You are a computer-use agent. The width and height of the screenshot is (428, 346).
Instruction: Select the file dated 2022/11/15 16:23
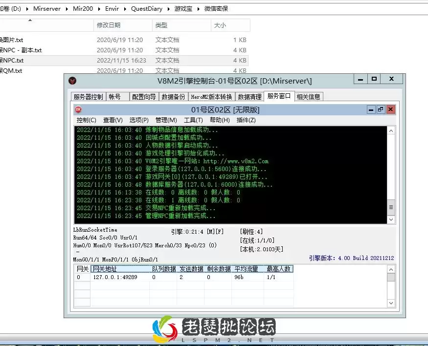pyautogui.click(x=124, y=60)
